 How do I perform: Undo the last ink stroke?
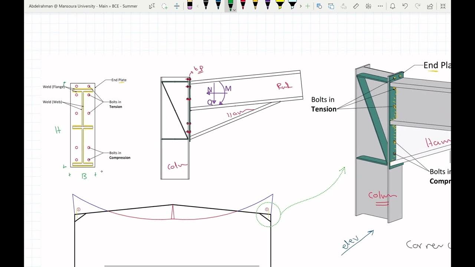(405, 6)
